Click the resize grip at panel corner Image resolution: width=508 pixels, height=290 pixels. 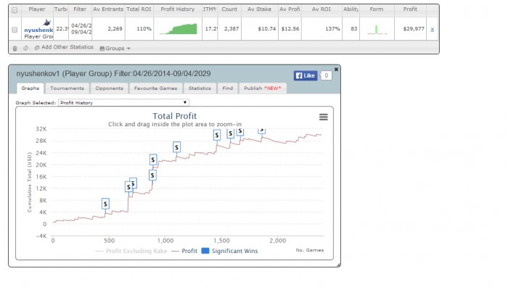(x=338, y=265)
